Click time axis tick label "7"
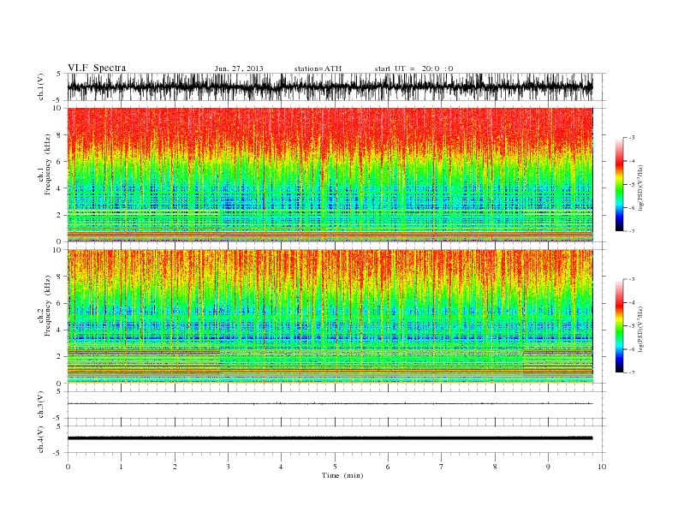Image resolution: width=678 pixels, height=524 pixels. point(442,467)
